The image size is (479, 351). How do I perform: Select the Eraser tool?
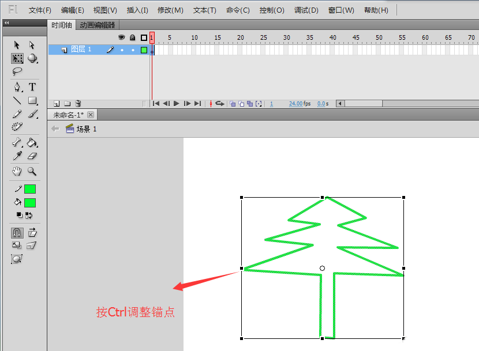(x=32, y=156)
